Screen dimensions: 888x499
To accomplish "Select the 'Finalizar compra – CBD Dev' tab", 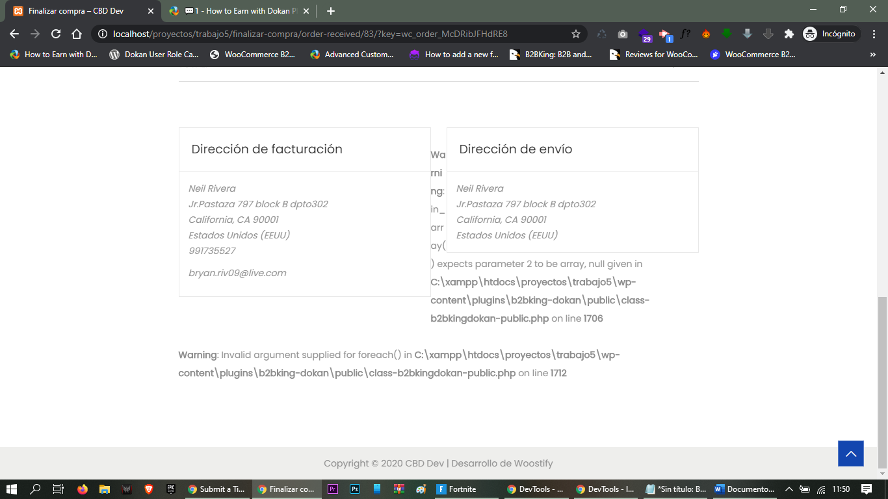I will (83, 11).
